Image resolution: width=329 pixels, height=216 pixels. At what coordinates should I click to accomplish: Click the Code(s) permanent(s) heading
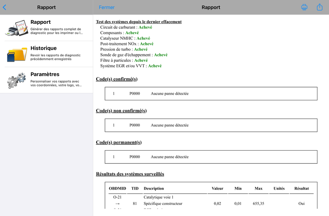point(118,142)
